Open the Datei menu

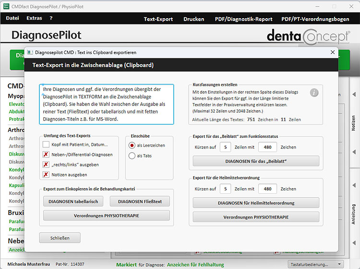coord(12,18)
